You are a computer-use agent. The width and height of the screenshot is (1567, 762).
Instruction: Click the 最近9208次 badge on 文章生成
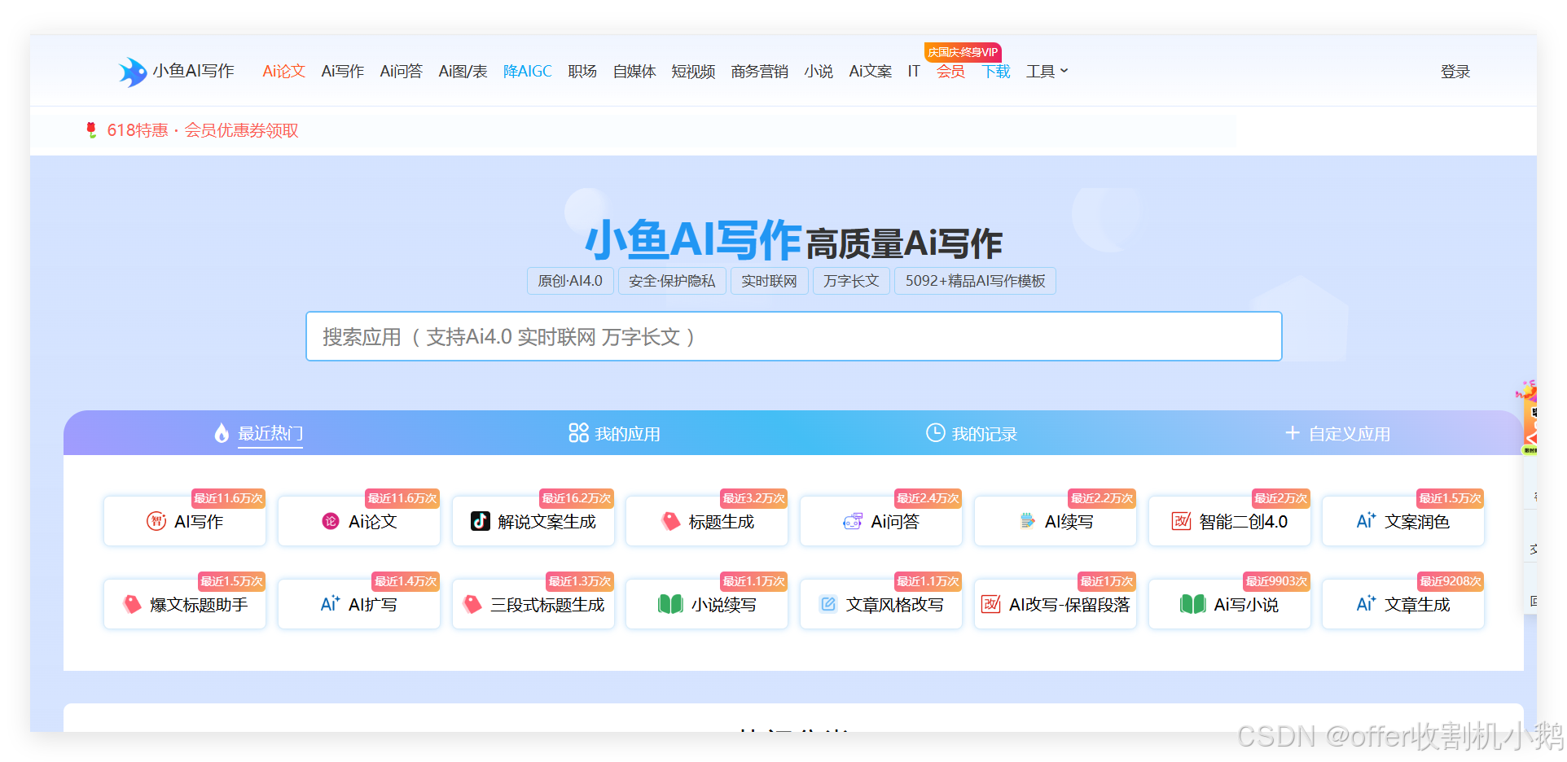click(x=1451, y=581)
